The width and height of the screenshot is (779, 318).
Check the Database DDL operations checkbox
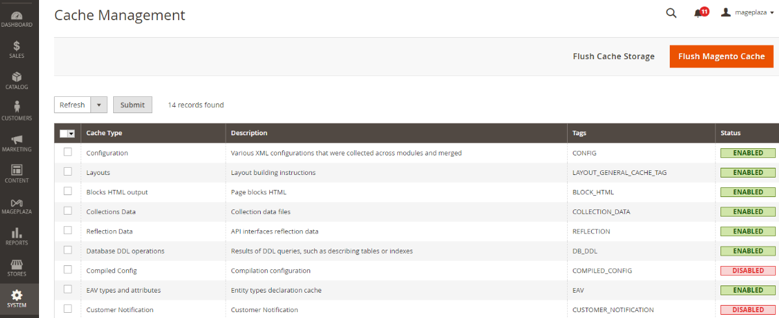68,250
